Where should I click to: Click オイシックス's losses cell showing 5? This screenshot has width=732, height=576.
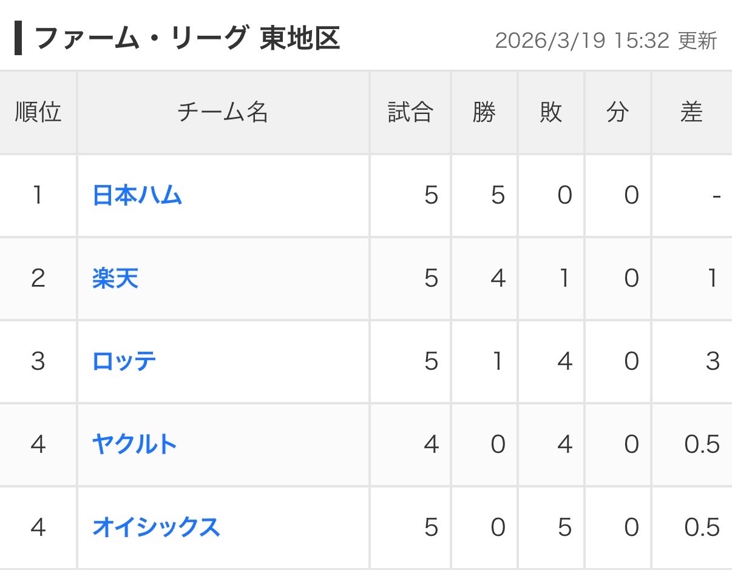tap(564, 527)
